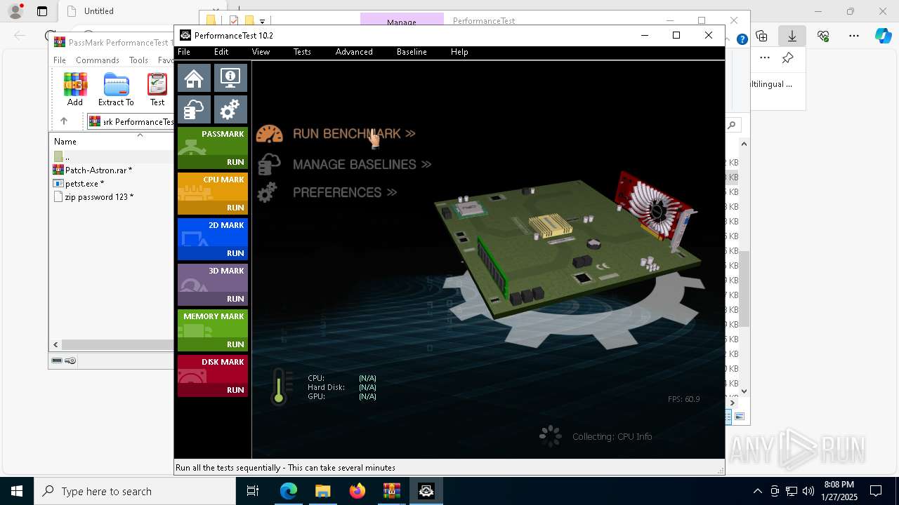Open the Home icon in PerformanceTest sidebar

(x=194, y=79)
